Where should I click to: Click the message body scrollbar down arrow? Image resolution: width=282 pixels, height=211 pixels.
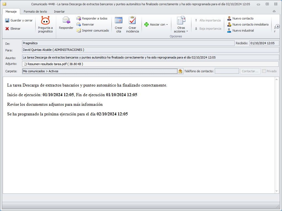(x=276, y=191)
